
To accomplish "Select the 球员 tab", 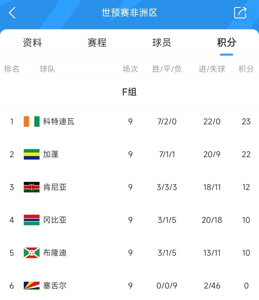I will pos(162,43).
